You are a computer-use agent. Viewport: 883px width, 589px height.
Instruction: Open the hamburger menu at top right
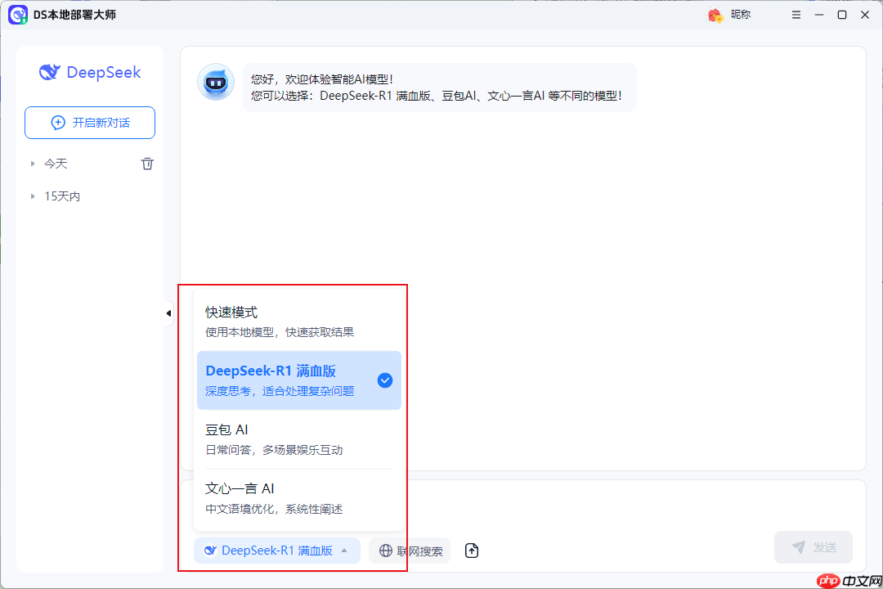click(x=796, y=15)
